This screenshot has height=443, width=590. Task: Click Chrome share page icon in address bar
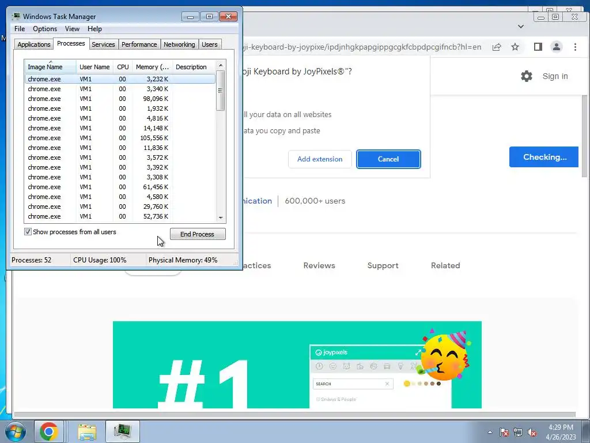click(x=497, y=47)
